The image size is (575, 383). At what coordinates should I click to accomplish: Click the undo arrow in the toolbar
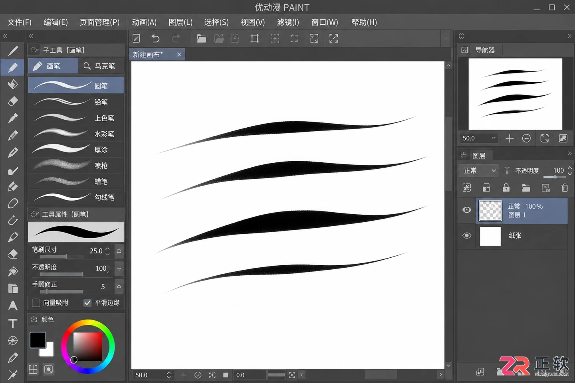[x=155, y=38]
